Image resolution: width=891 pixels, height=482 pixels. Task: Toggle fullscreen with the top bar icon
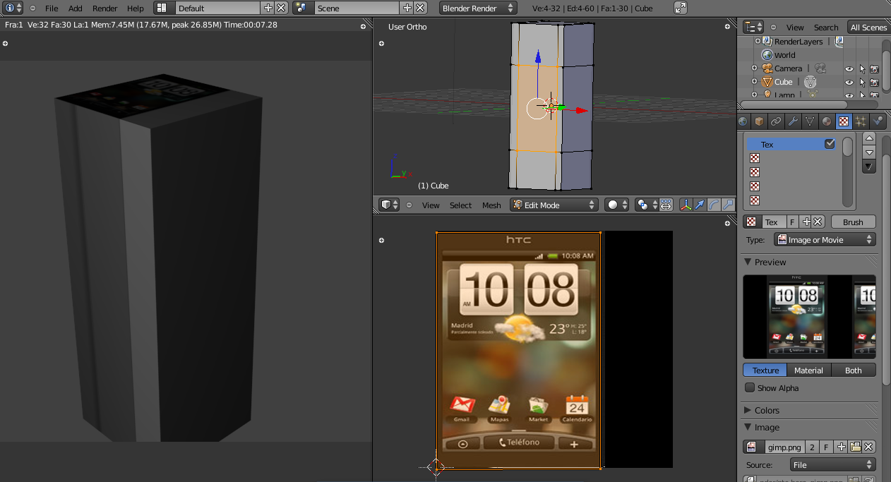click(680, 8)
